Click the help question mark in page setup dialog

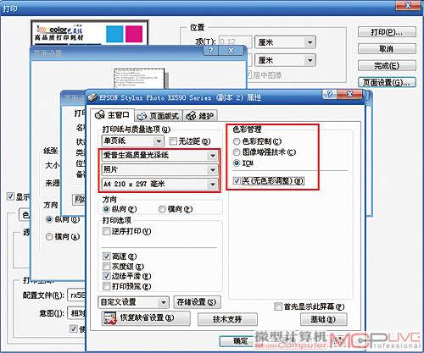point(210,51)
